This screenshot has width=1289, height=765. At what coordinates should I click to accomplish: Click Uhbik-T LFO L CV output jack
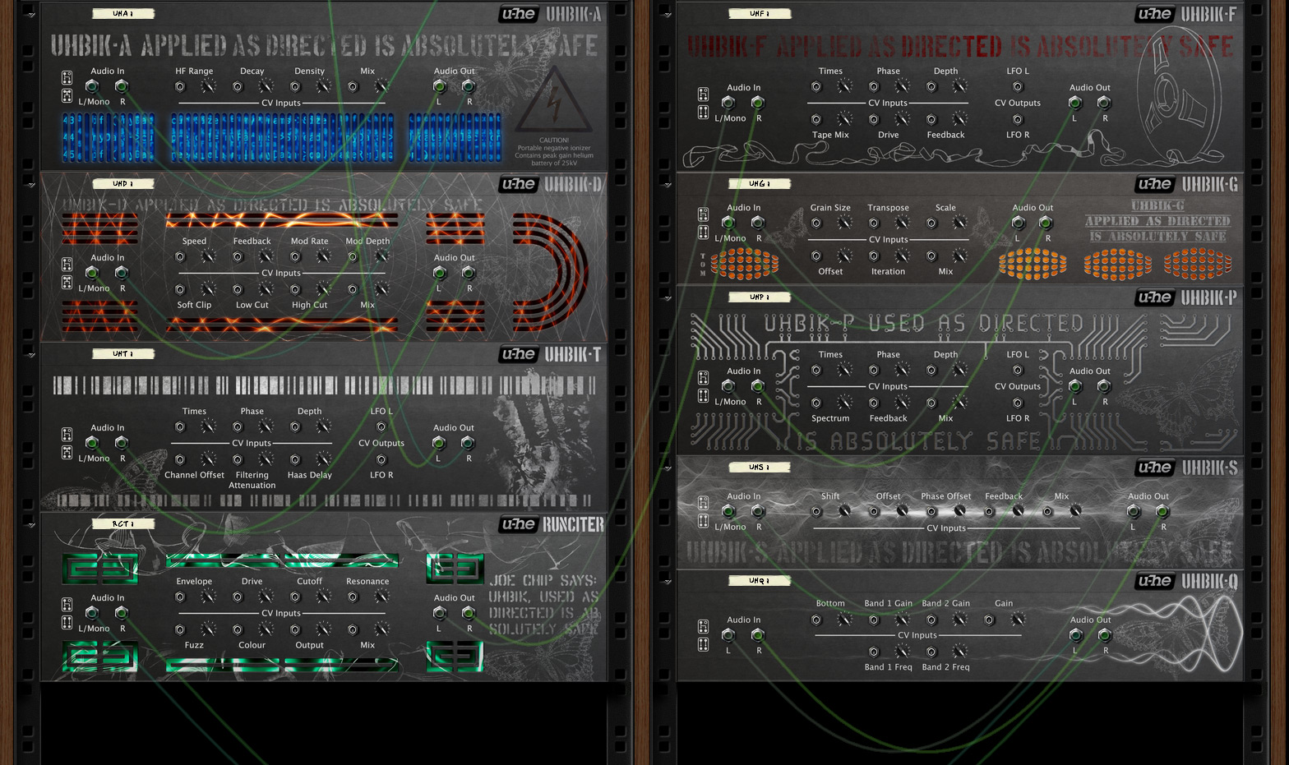pos(381,426)
